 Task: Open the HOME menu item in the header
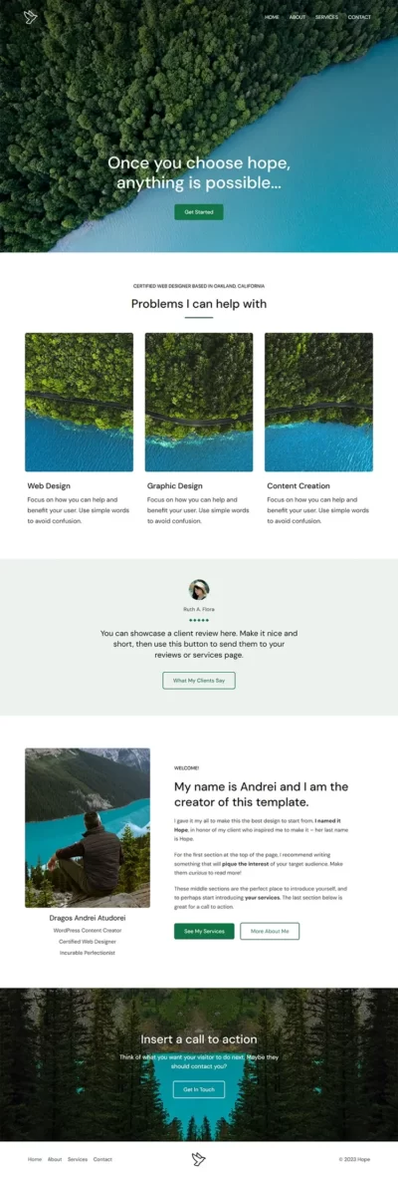click(x=272, y=17)
